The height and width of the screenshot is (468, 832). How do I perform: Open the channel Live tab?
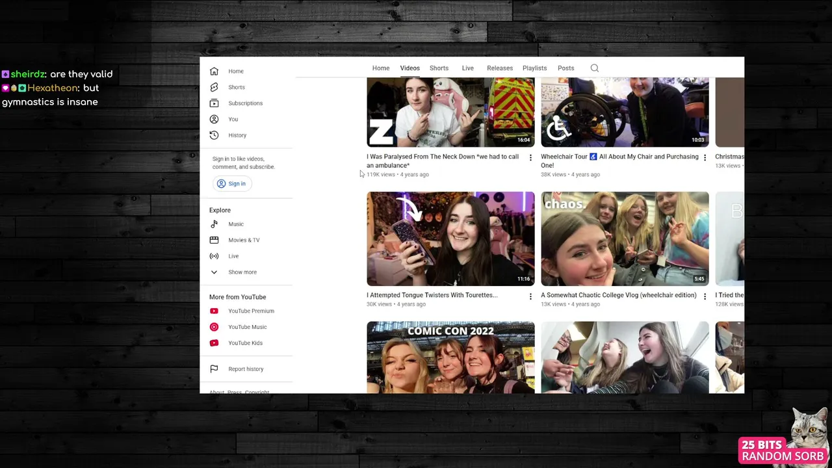click(467, 68)
